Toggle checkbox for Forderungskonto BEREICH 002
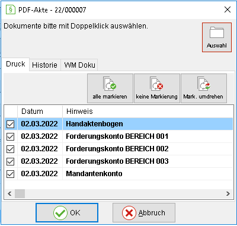 [10, 149]
